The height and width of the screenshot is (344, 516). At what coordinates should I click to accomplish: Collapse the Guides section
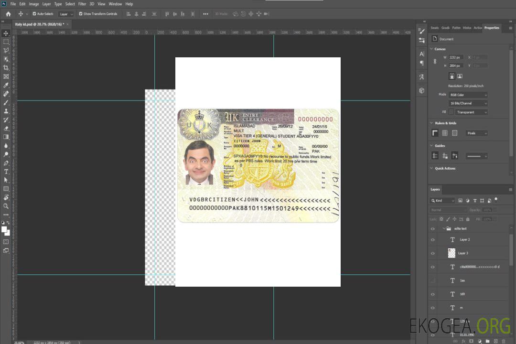pos(431,146)
